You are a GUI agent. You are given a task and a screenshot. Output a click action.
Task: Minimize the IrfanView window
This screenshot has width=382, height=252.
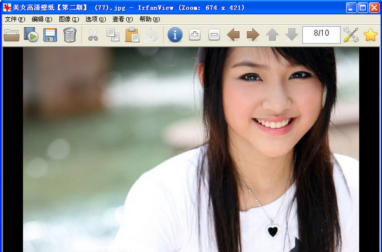(351, 8)
